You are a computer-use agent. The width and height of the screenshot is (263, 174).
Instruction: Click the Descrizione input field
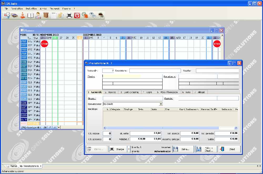point(155,71)
